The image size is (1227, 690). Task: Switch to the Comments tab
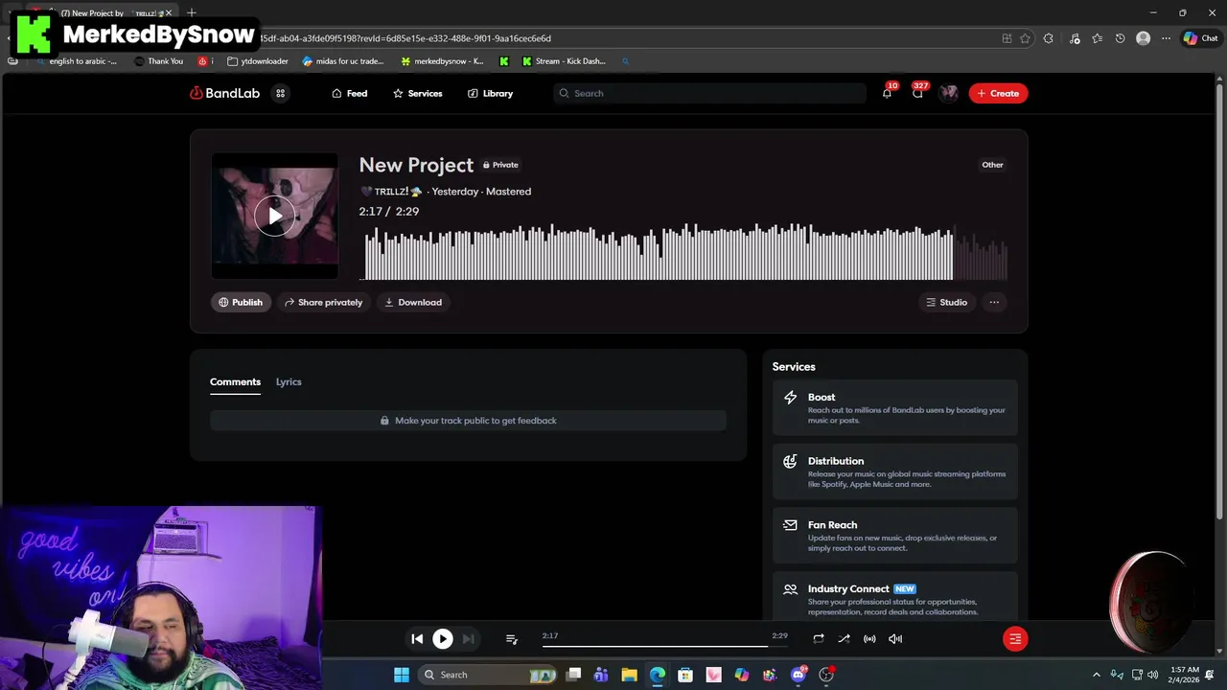coord(235,381)
